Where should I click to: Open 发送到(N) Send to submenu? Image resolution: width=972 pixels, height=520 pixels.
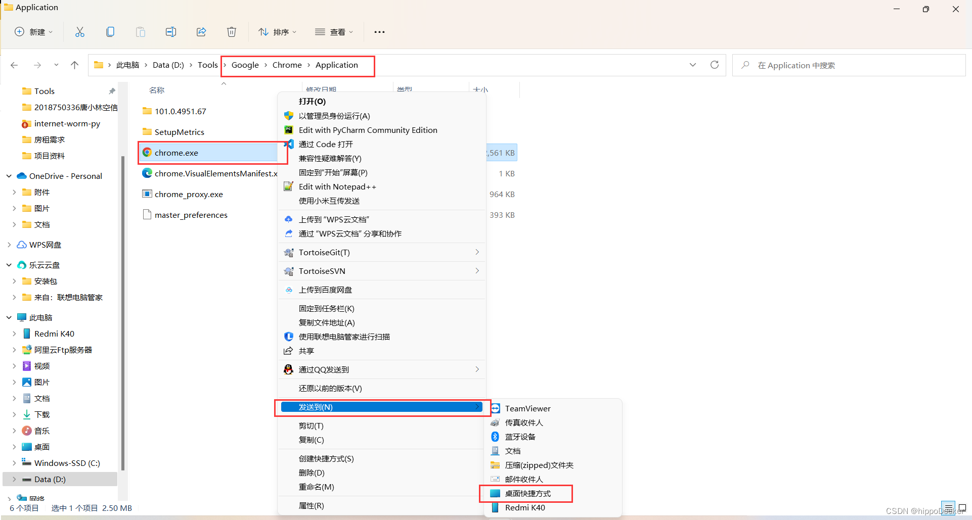pyautogui.click(x=382, y=407)
